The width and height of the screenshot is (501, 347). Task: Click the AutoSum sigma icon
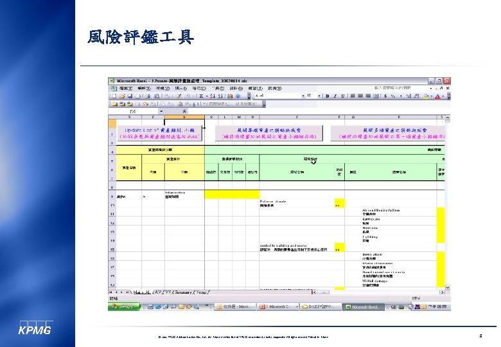(x=201, y=96)
